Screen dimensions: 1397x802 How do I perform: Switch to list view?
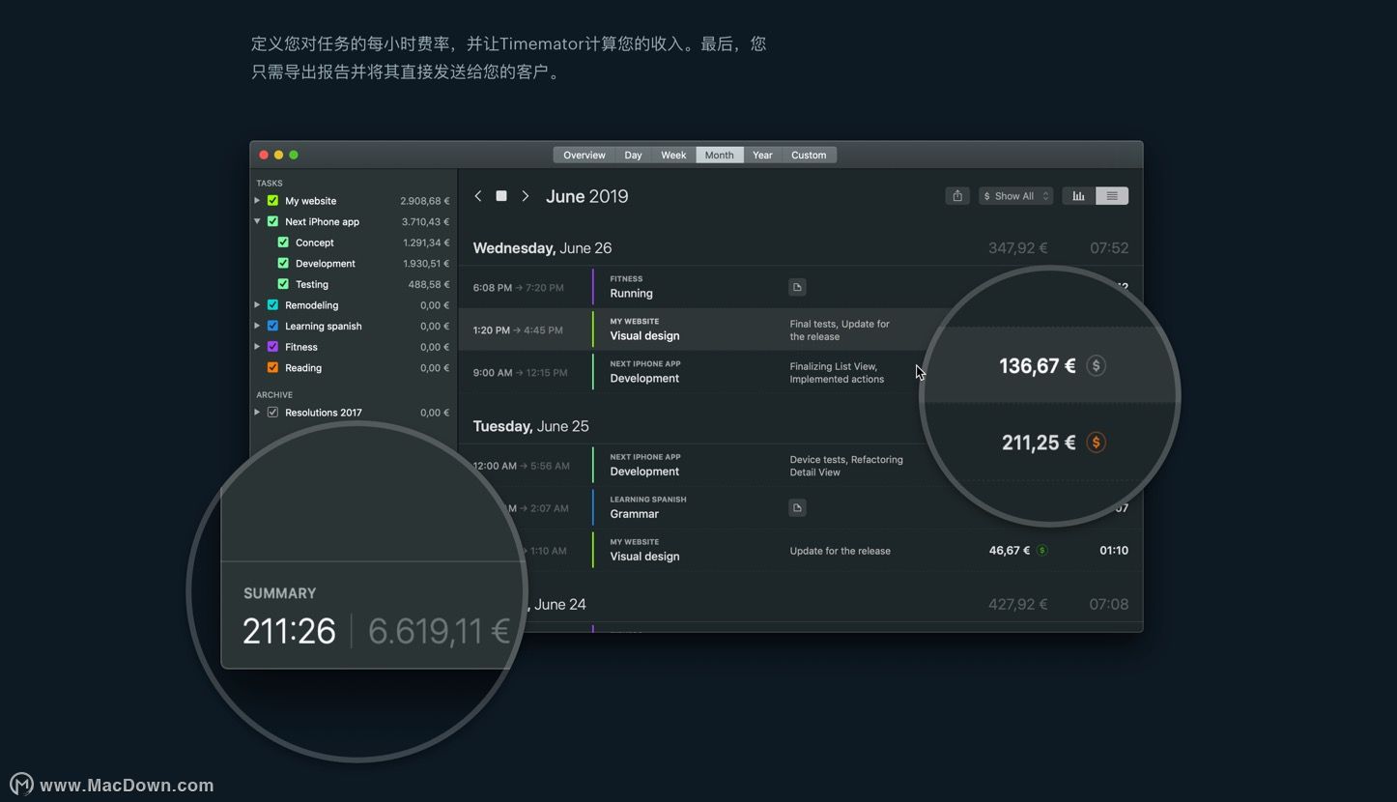(1112, 196)
